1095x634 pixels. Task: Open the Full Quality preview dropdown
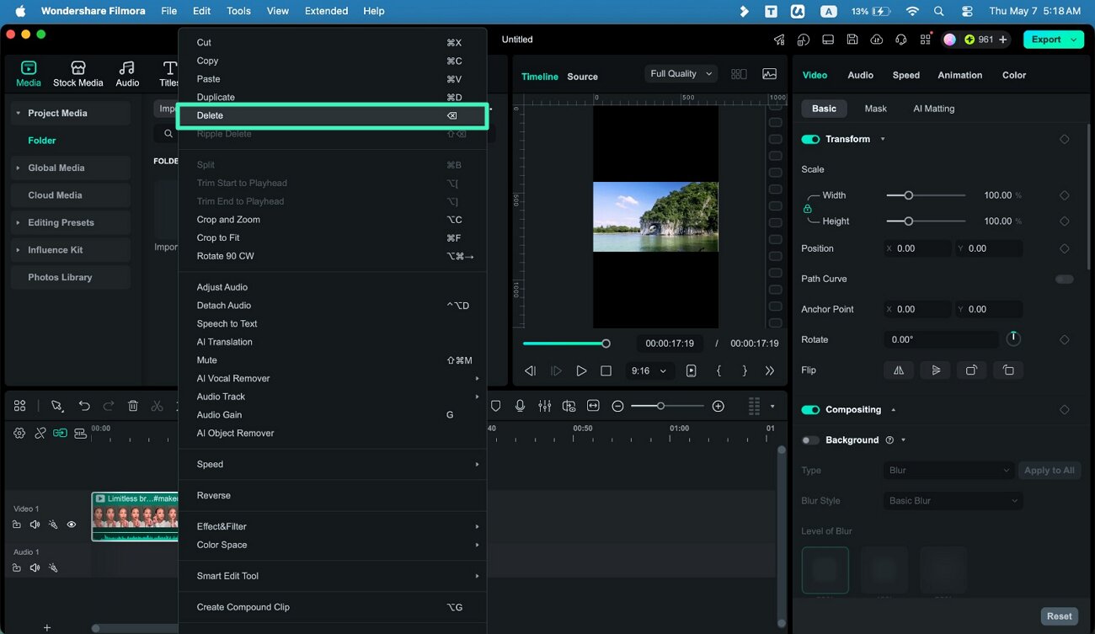[x=681, y=74]
